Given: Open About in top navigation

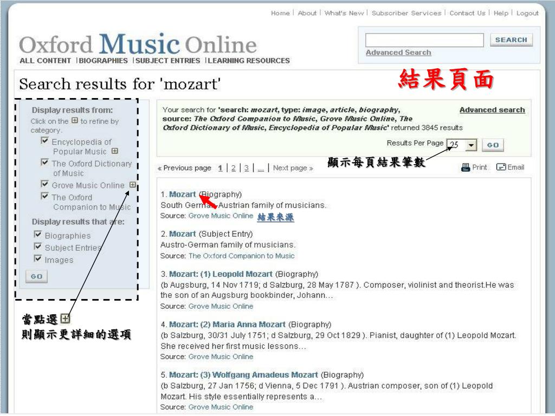Looking at the screenshot, I should pos(307,13).
